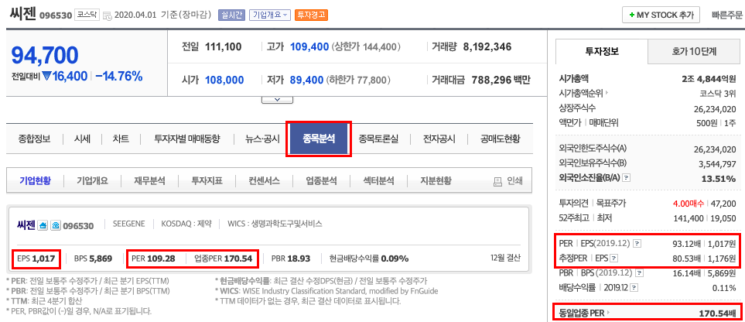
Task: Open the 전자공시 tab
Action: pos(439,139)
